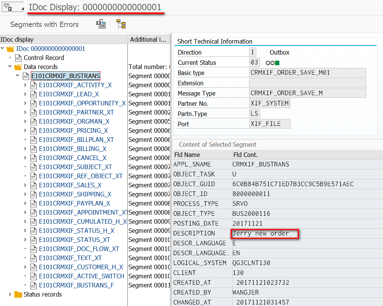
Task: Click the Direction field value 1
Action: [253, 52]
